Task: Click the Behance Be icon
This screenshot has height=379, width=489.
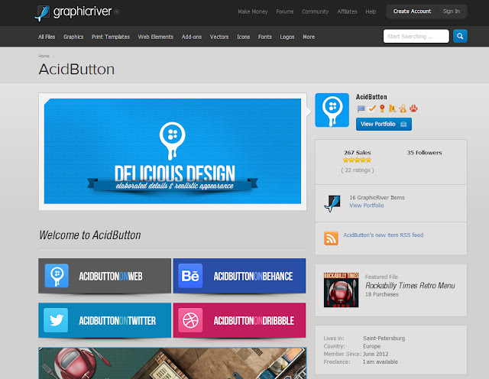Action: point(190,276)
